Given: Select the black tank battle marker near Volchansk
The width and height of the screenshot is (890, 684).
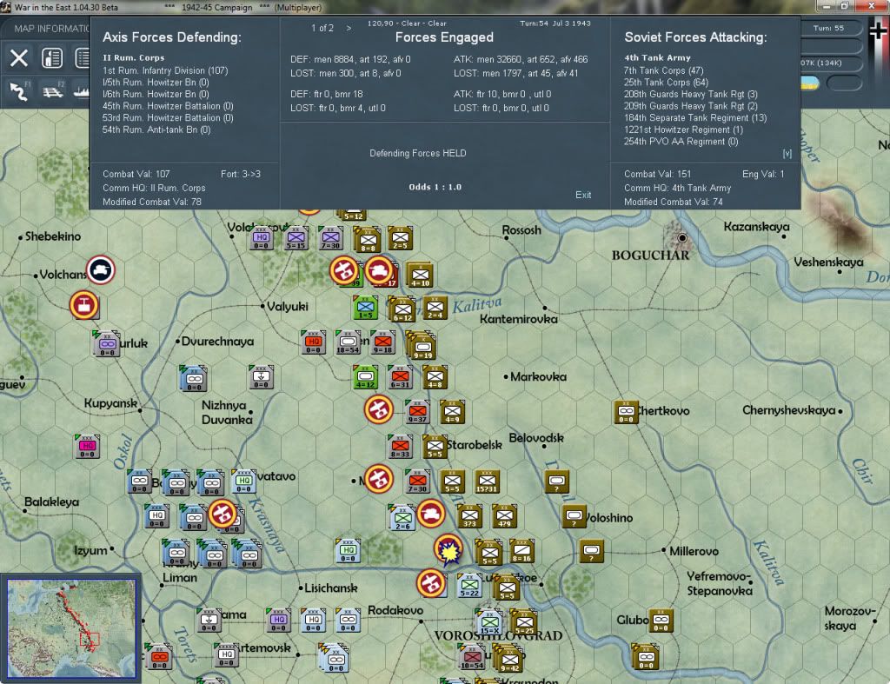Looking at the screenshot, I should [101, 269].
